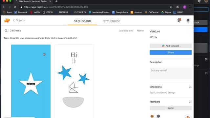
Task: Click the browser back arrow
Action: tap(4, 7)
